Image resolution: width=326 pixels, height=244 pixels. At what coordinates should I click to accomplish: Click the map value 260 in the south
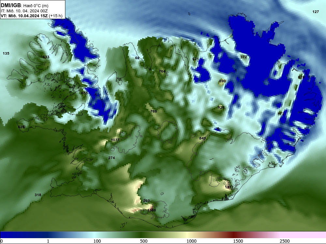[x=146, y=201]
